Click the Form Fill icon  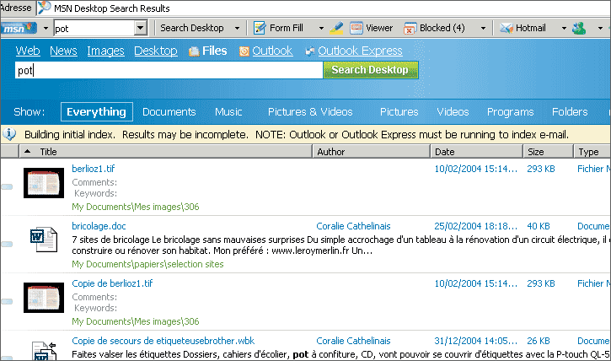tap(260, 28)
